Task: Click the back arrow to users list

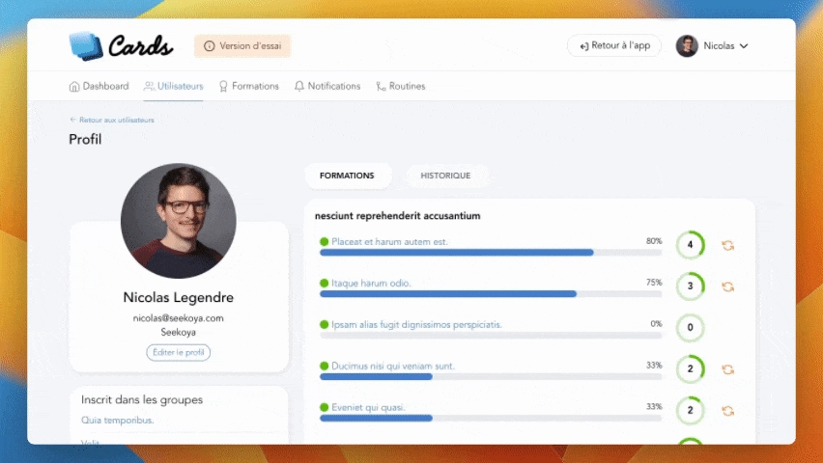Action: tap(72, 120)
